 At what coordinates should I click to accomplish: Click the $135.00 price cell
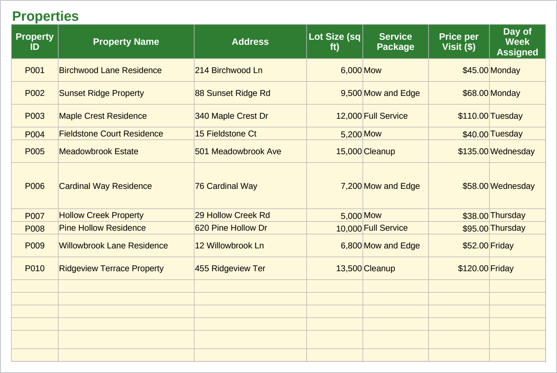459,152
